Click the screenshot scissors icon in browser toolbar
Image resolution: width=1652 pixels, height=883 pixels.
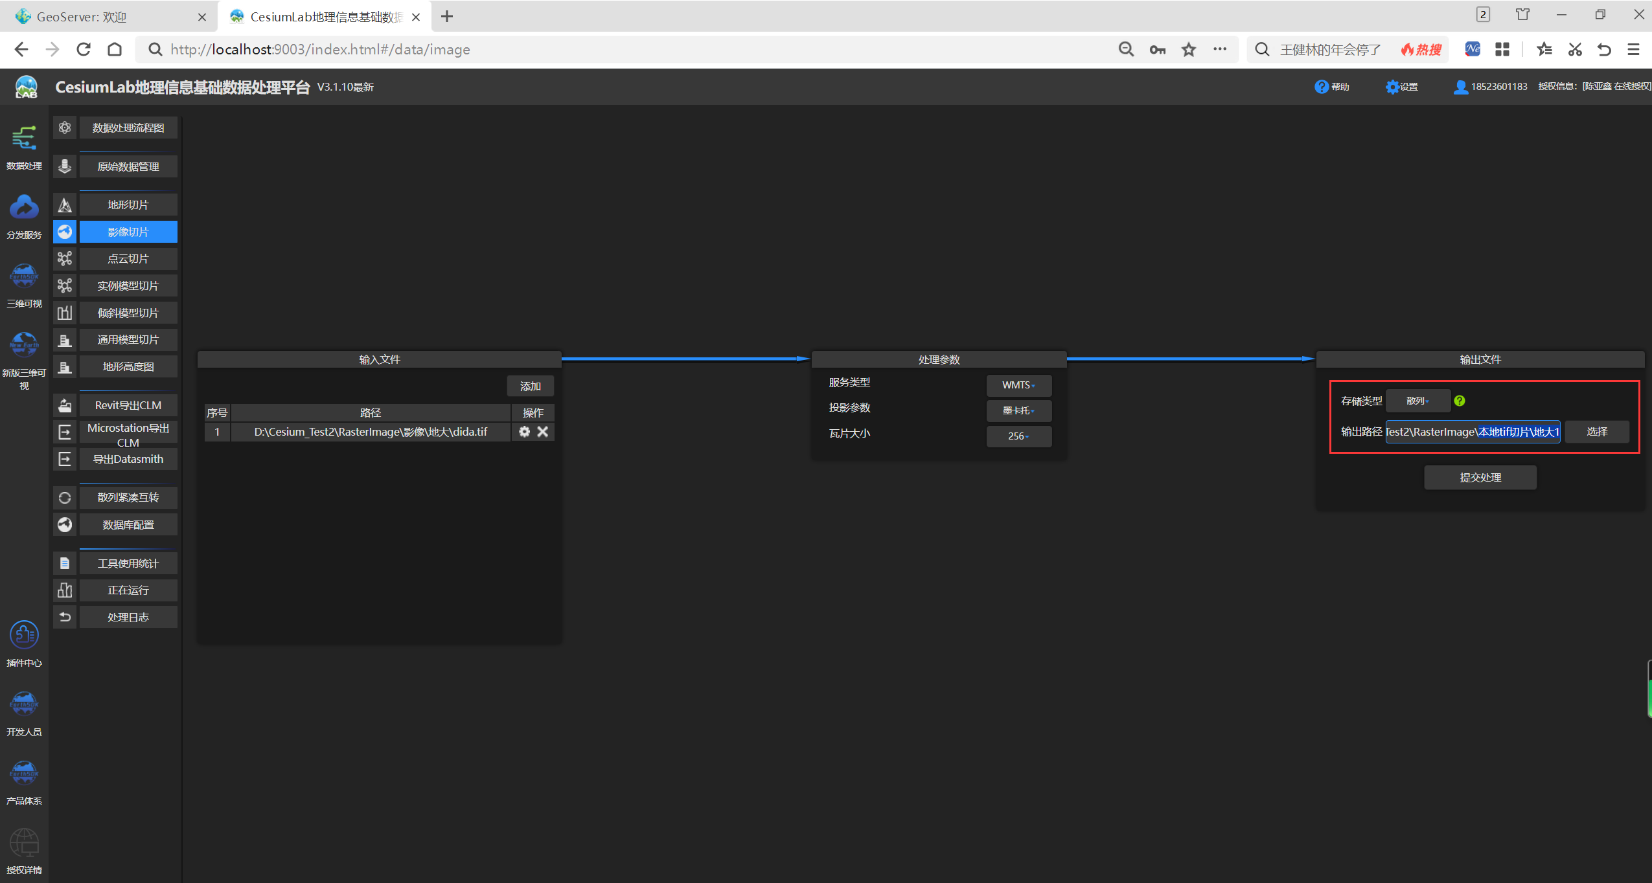coord(1575,49)
